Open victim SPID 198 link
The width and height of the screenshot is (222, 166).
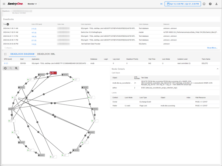(34, 36)
